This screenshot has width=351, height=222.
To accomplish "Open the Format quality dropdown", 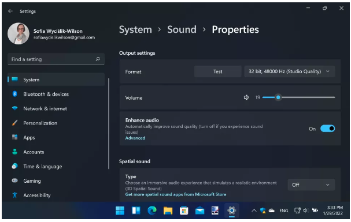I will (290, 72).
